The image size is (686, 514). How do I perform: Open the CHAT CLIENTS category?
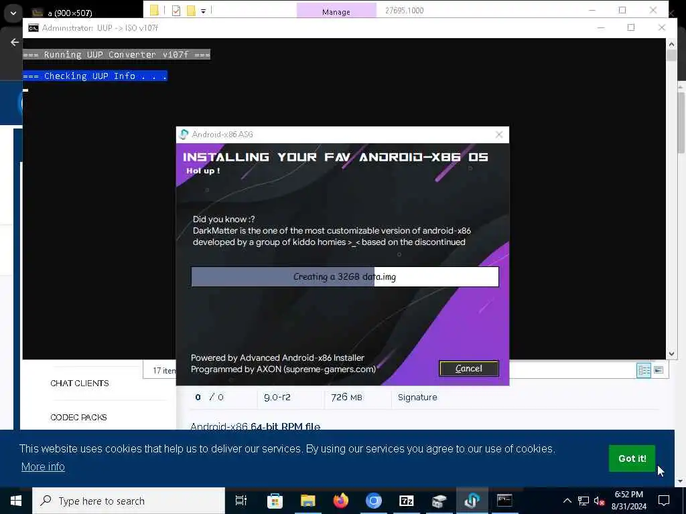coord(80,383)
